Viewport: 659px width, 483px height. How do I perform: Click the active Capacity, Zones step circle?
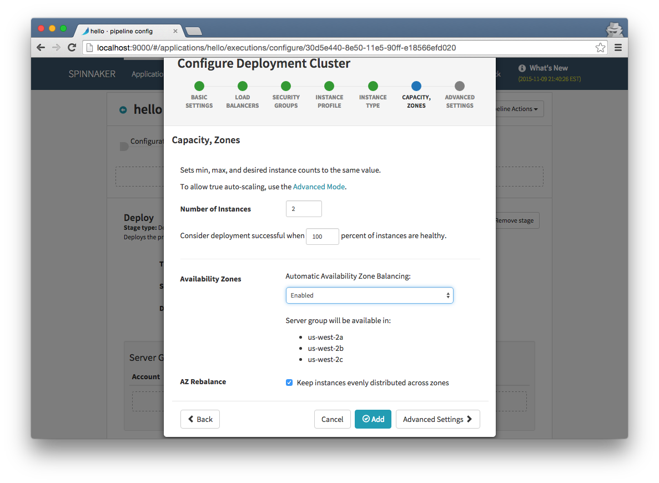[416, 86]
